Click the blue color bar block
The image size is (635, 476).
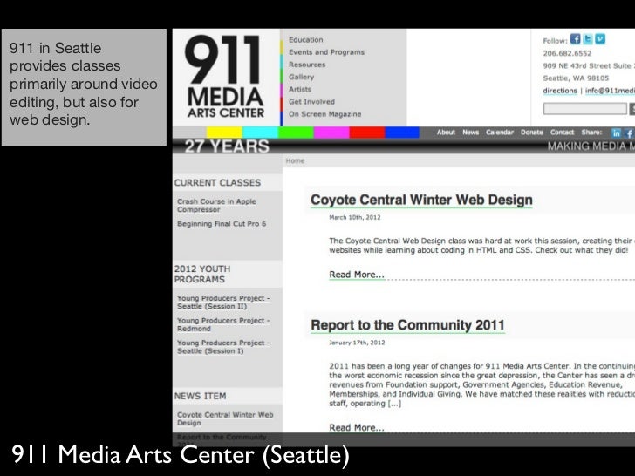tap(402, 133)
